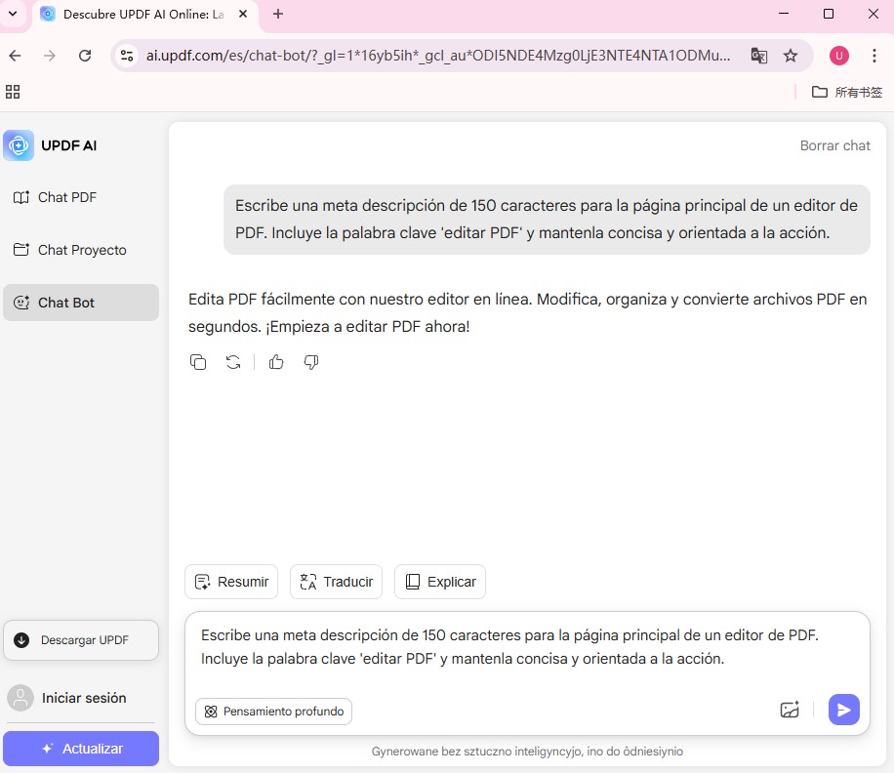Image resolution: width=894 pixels, height=773 pixels.
Task: Open the apps grid in bookmarks bar
Action: 13,92
